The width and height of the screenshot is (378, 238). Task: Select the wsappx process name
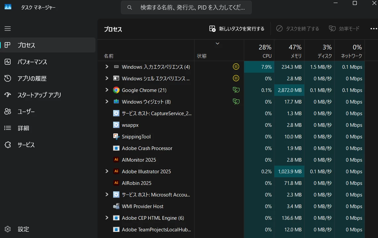[130, 125]
